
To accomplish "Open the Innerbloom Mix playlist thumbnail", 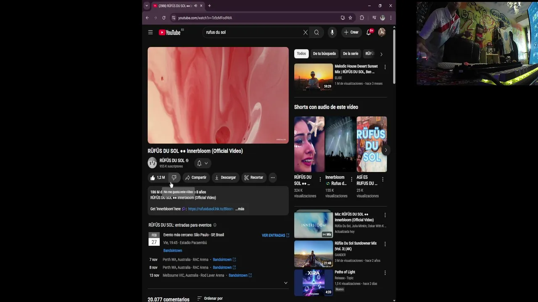I will pos(314,224).
